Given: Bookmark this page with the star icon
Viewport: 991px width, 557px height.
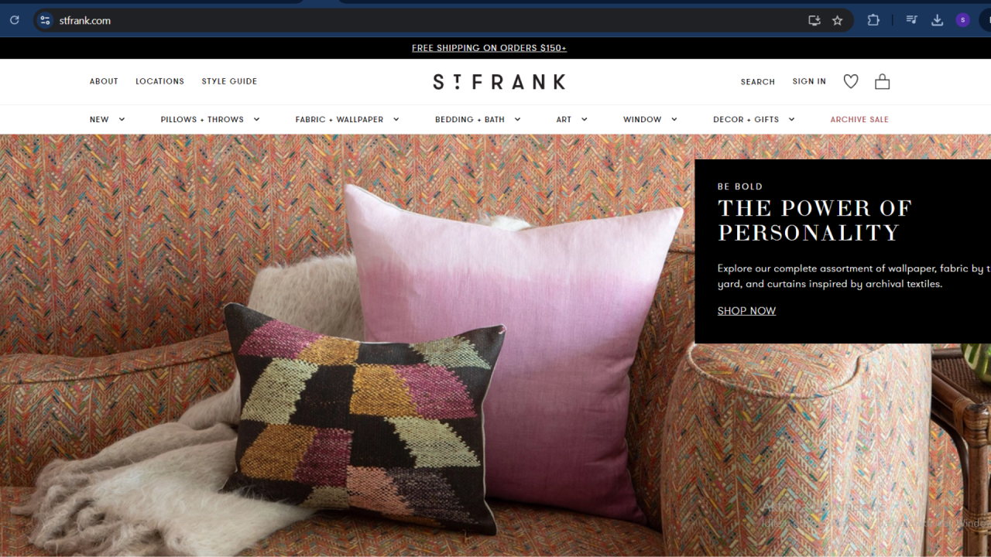Looking at the screenshot, I should click(837, 20).
